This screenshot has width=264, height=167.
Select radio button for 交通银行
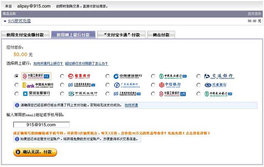[x=199, y=76]
